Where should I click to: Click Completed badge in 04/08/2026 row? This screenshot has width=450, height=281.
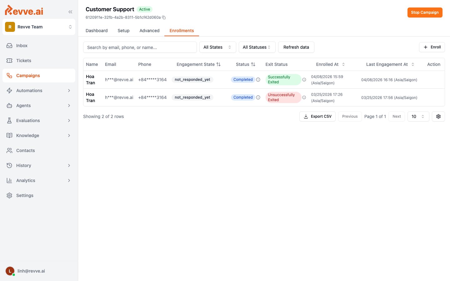point(243,80)
